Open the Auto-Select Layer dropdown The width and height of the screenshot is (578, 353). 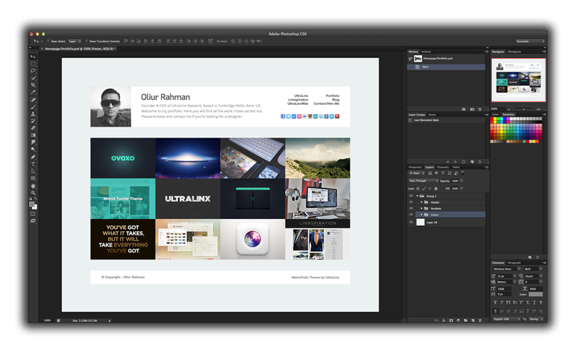[75, 41]
